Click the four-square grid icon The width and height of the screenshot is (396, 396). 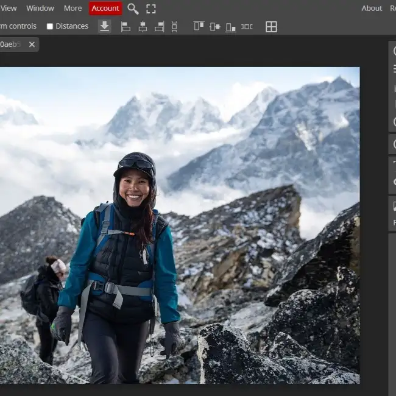coord(271,27)
